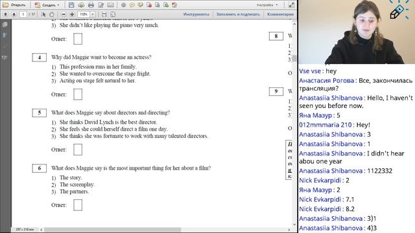Click chat username 'Vse vse'
The height and width of the screenshot is (233, 415).
click(x=310, y=71)
